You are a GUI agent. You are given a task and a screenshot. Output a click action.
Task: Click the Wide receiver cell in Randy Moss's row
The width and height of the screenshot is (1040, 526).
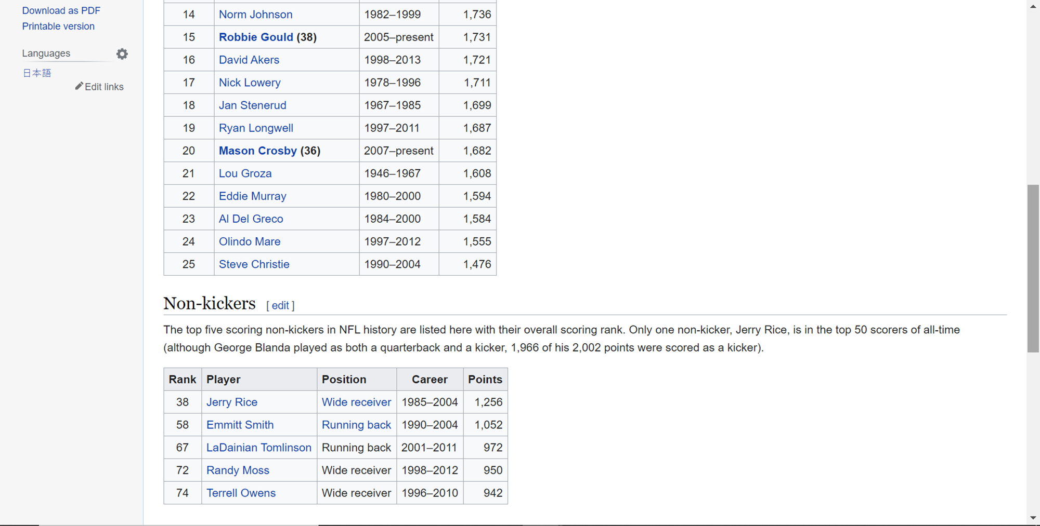click(357, 470)
